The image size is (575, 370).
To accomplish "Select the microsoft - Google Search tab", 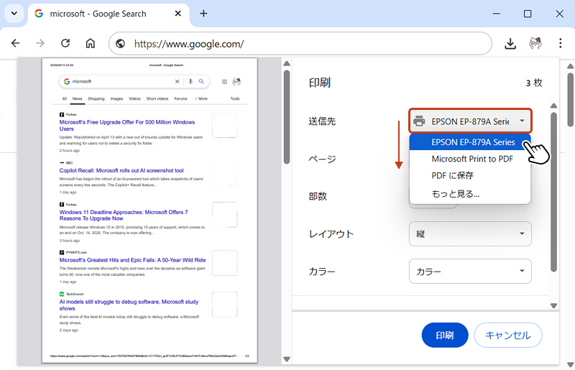I will 109,14.
